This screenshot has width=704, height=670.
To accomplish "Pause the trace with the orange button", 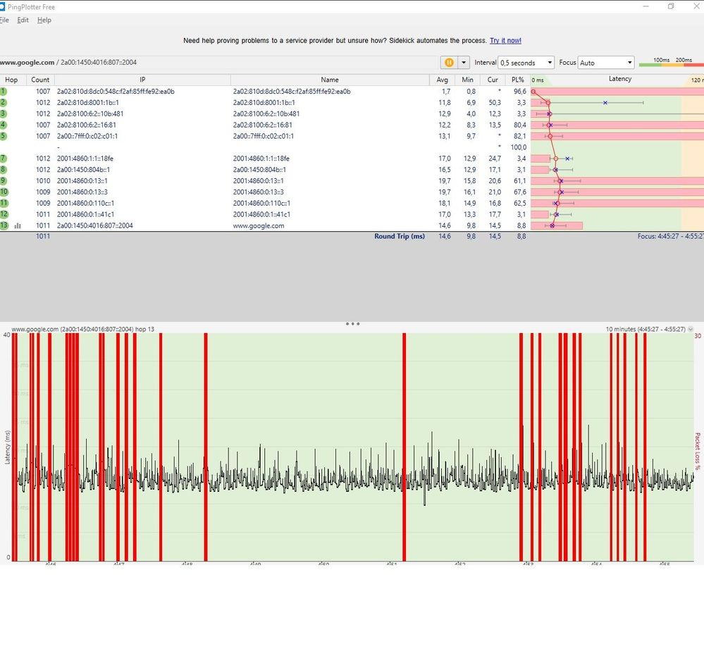I will point(449,63).
